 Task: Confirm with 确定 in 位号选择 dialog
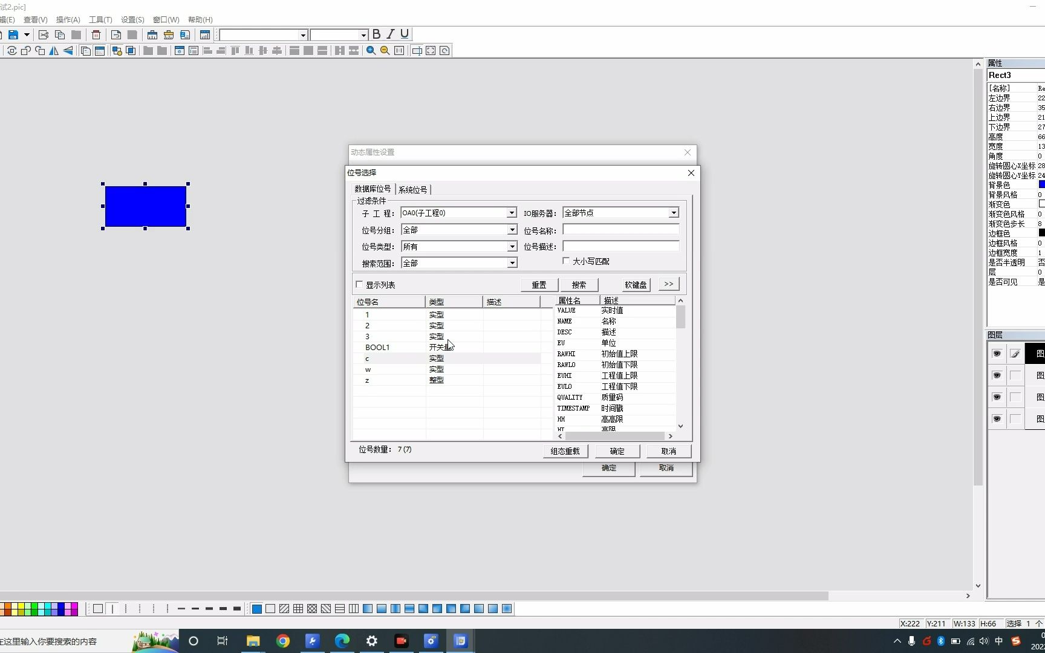tap(617, 451)
